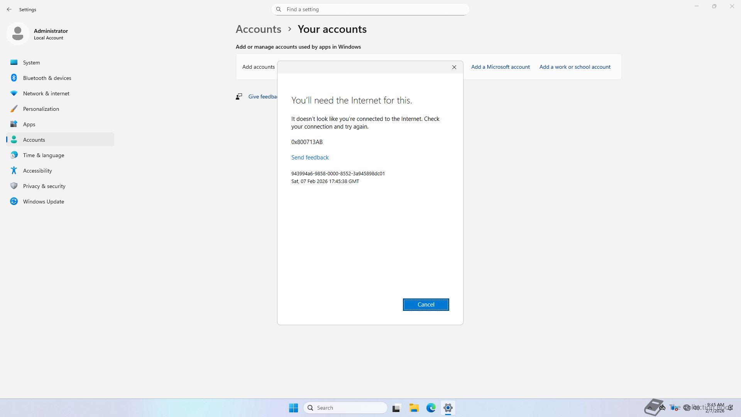
Task: Launch Microsoft Edge from the taskbar
Action: (x=431, y=408)
